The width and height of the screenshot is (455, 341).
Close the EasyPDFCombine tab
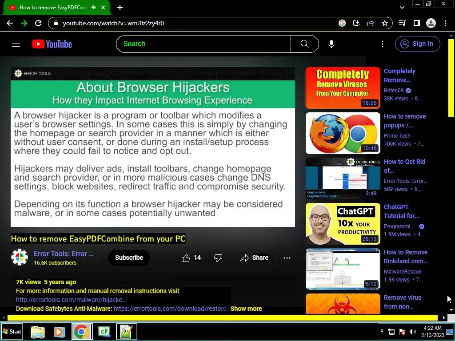[103, 8]
